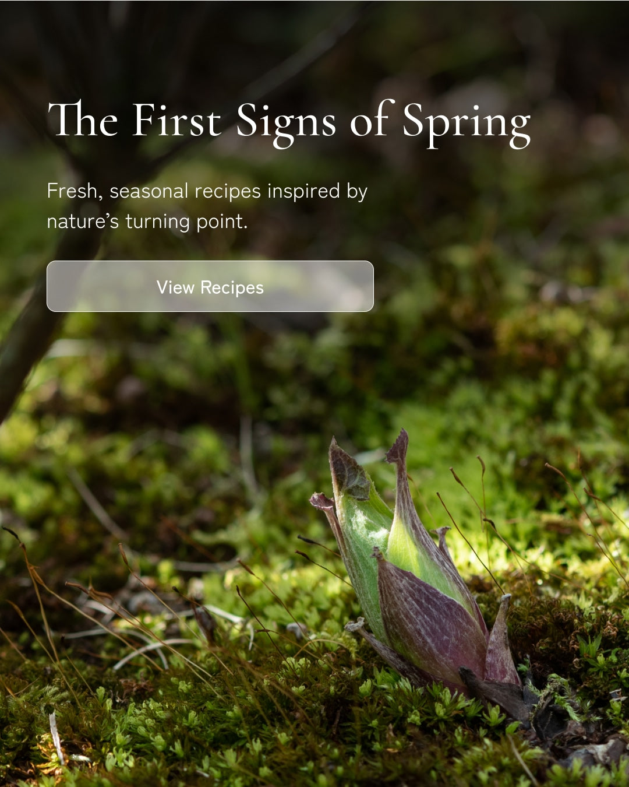Click the headline "The First Signs of Spring"
Screen dimensions: 629x787
point(289,123)
